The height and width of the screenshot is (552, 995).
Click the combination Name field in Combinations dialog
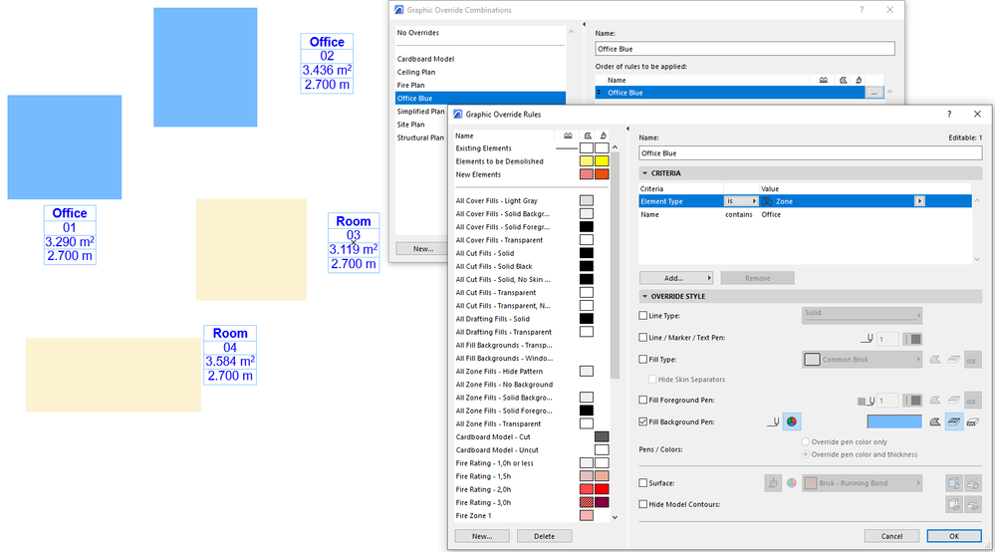click(x=745, y=49)
